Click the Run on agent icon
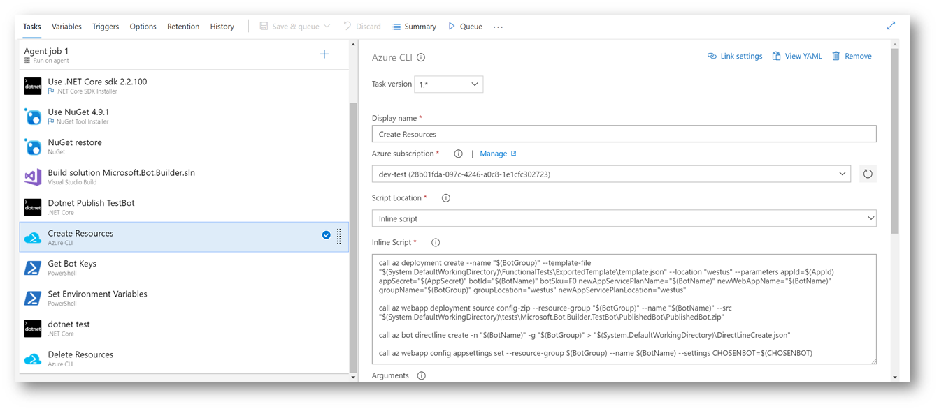Screen dimensions: 939x411 27,61
